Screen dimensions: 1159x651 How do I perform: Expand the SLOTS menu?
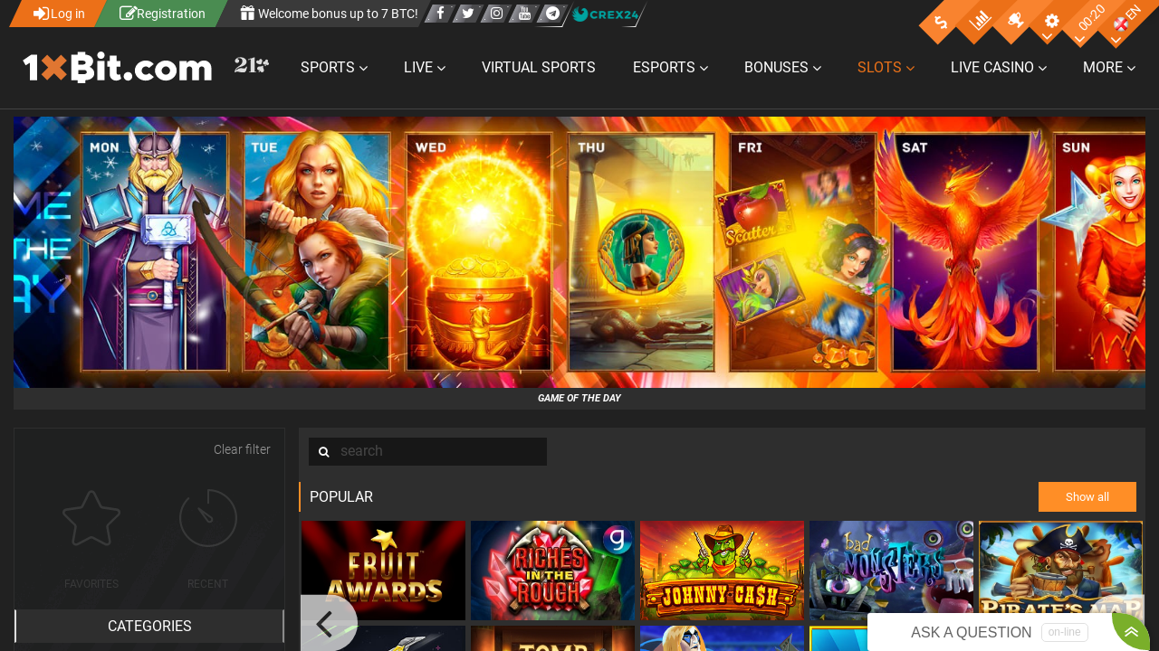pyautogui.click(x=886, y=68)
